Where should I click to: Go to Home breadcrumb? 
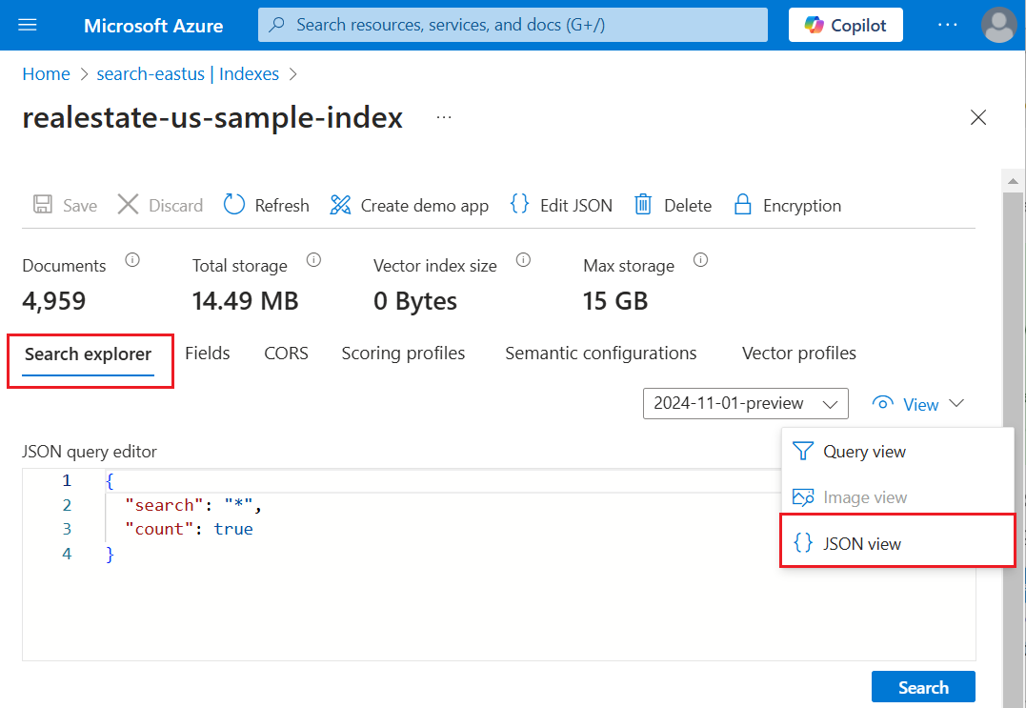(x=46, y=74)
